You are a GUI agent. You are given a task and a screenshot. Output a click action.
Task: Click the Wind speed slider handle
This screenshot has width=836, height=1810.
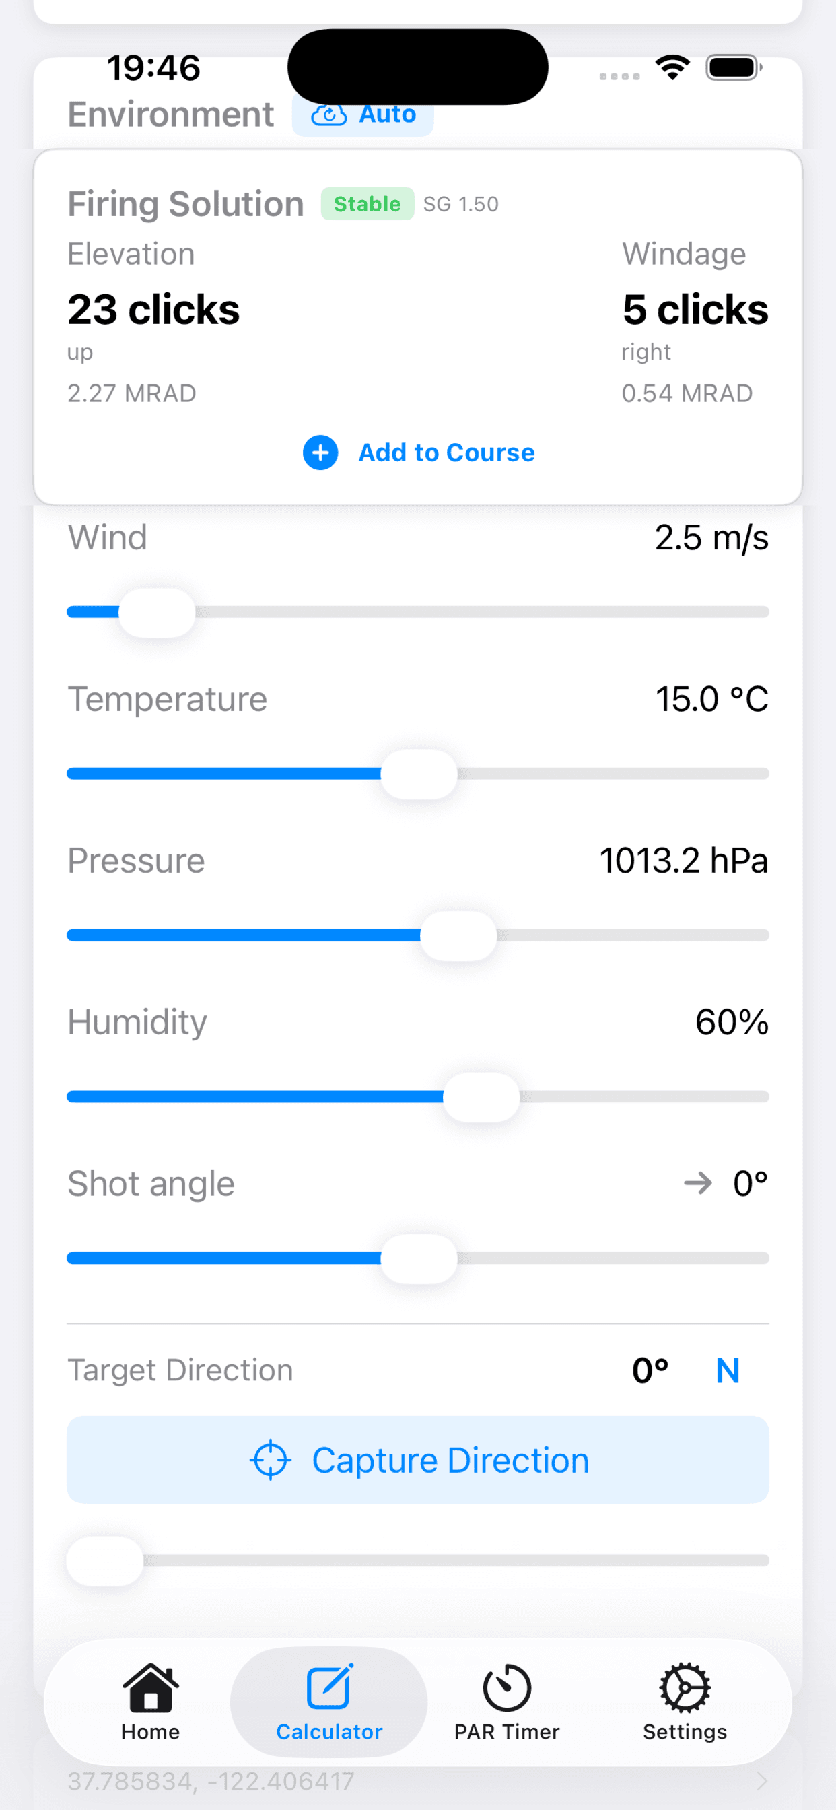click(x=158, y=613)
